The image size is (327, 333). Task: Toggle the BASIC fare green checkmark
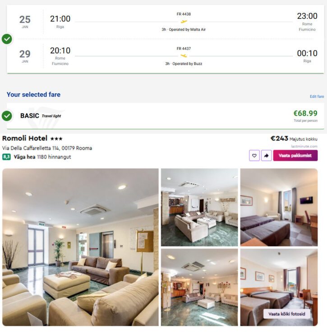pyautogui.click(x=7, y=116)
